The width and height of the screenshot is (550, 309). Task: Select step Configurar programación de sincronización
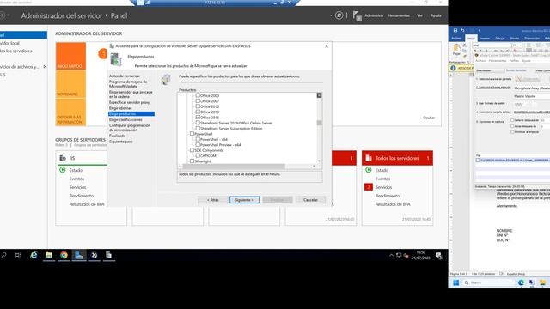pyautogui.click(x=130, y=128)
